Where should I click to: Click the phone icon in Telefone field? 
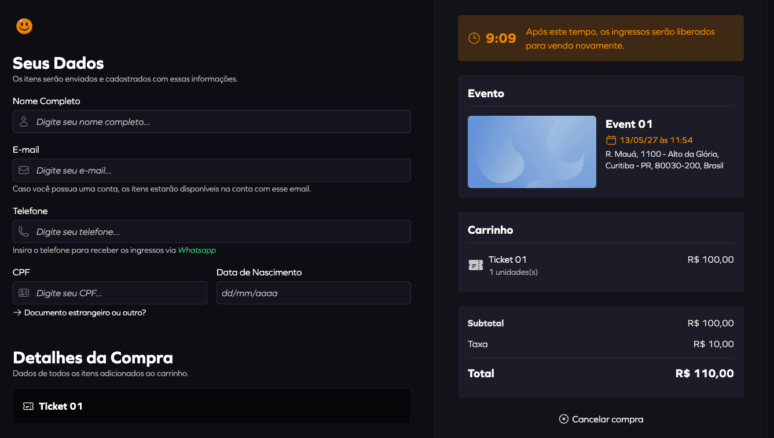(24, 232)
